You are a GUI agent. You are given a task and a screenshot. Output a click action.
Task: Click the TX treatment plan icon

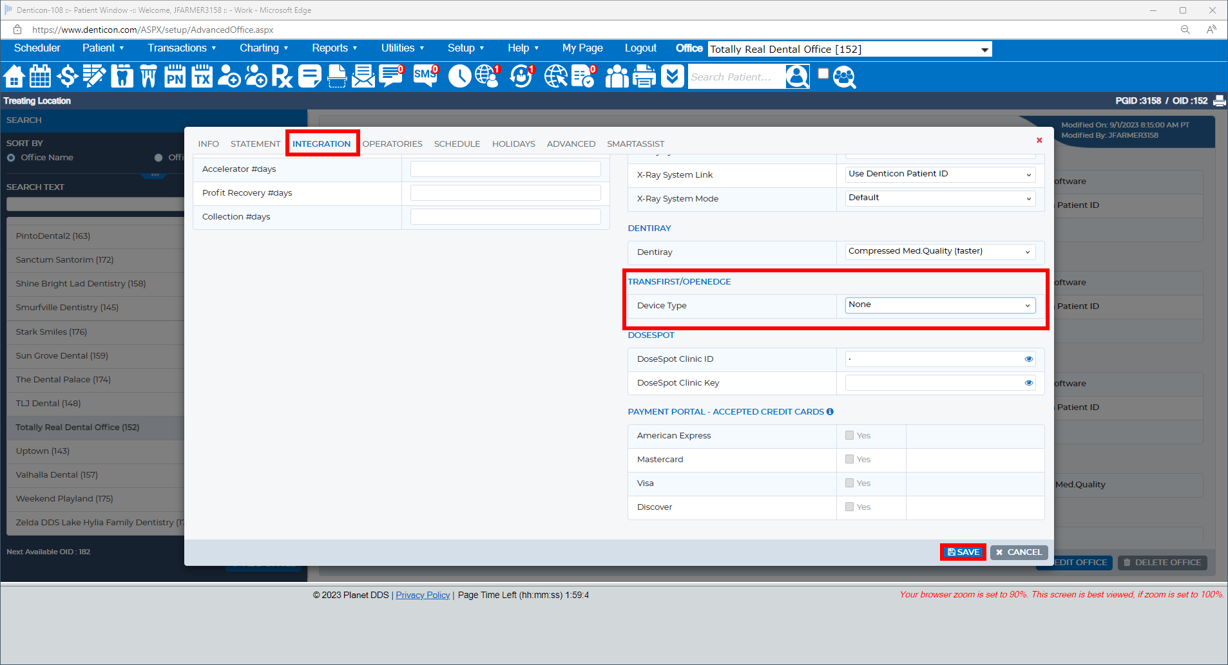pos(201,77)
